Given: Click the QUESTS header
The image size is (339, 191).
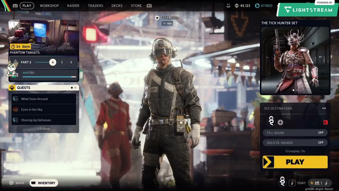Looking at the screenshot, I should [x=24, y=88].
